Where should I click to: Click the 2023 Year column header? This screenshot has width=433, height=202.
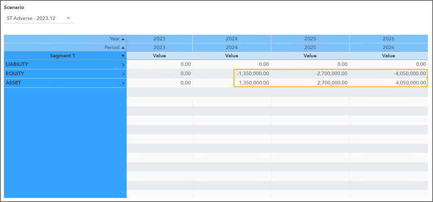point(160,39)
